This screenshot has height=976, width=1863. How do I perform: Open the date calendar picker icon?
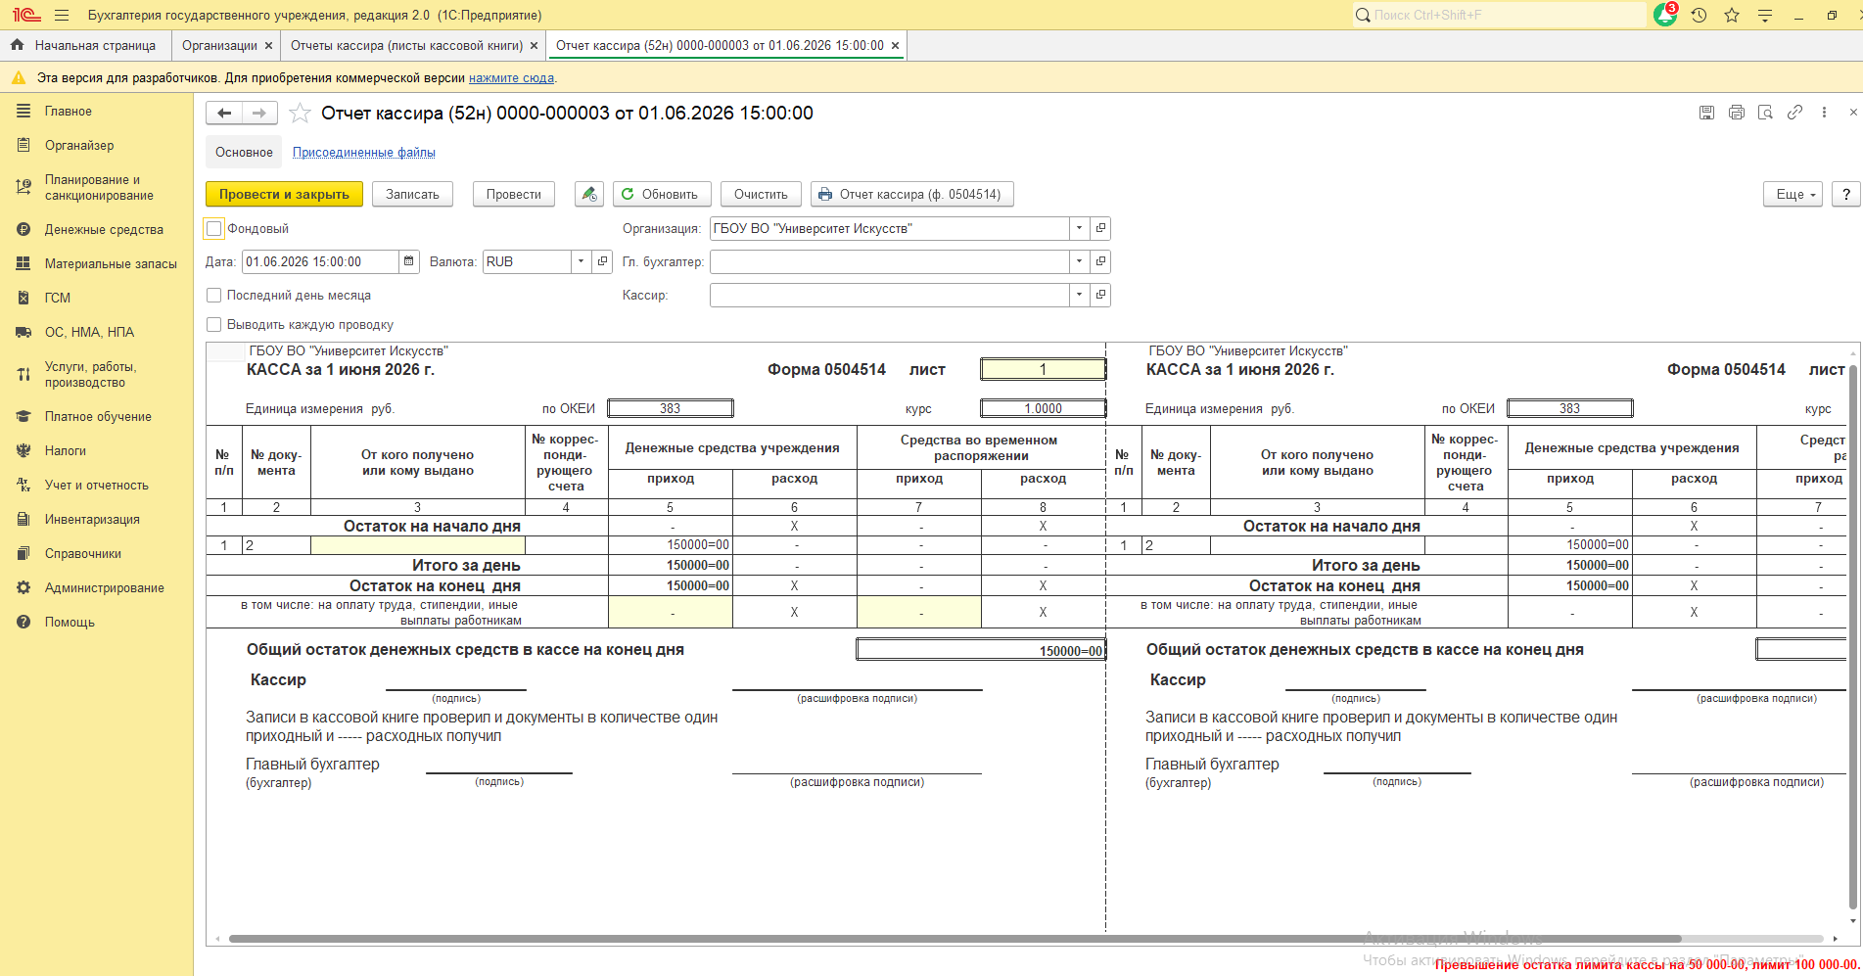409,261
